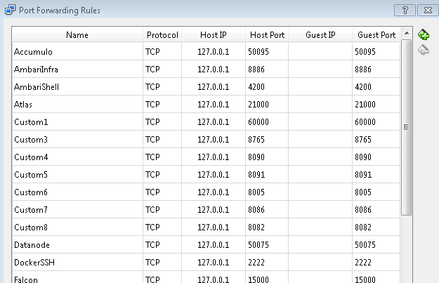Click the scrollbar up arrow

407,34
